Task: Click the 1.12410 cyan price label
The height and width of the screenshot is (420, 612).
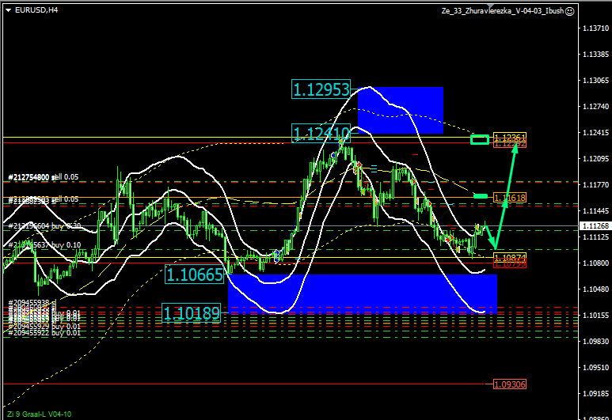Action: click(x=321, y=133)
